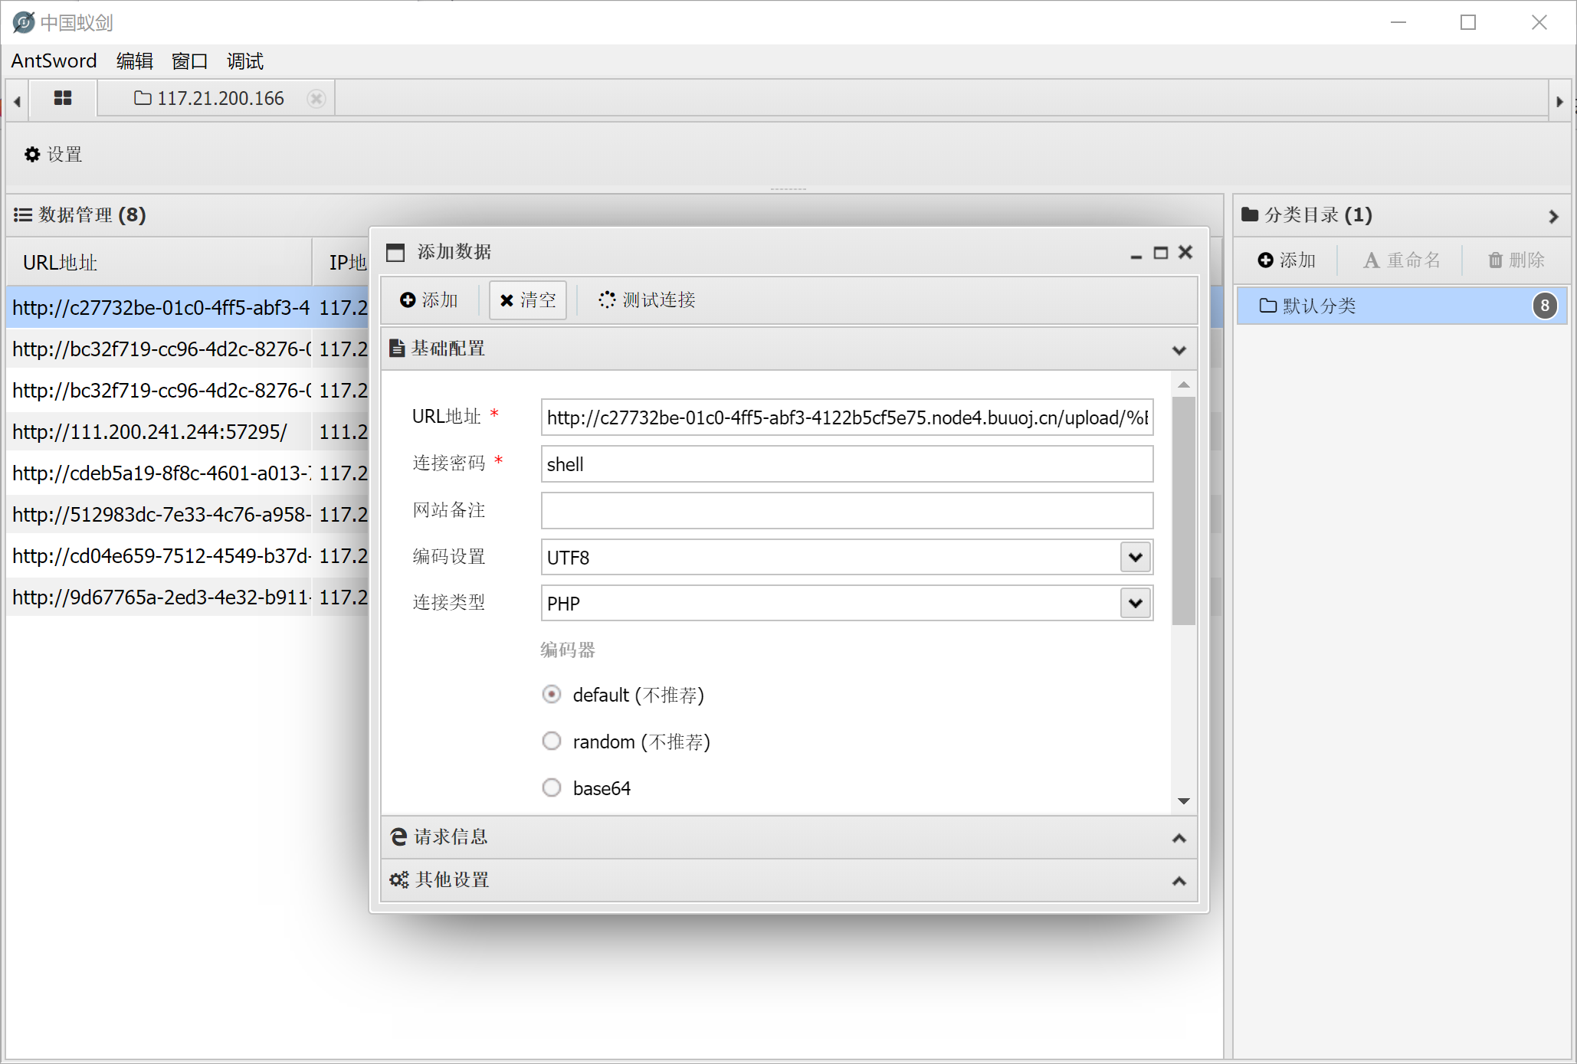Click the 其他设置 gears icon
This screenshot has height=1064, width=1577.
[x=398, y=879]
